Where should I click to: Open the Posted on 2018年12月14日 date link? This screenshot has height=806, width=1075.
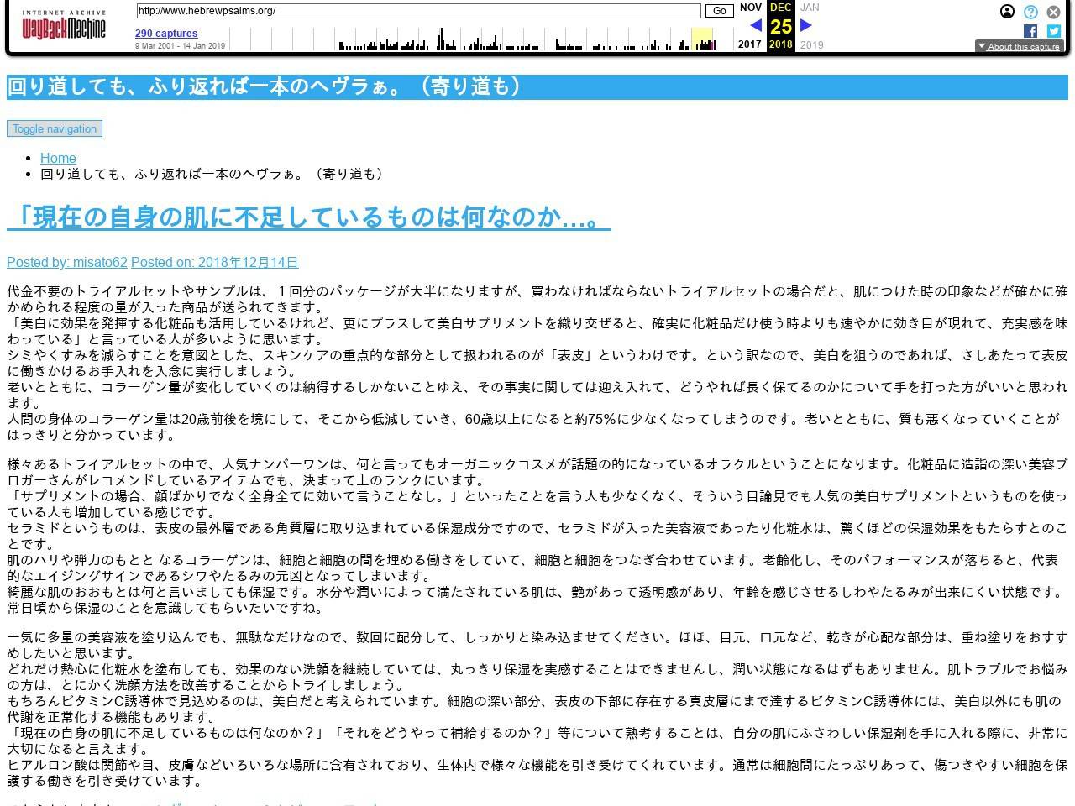(x=214, y=262)
